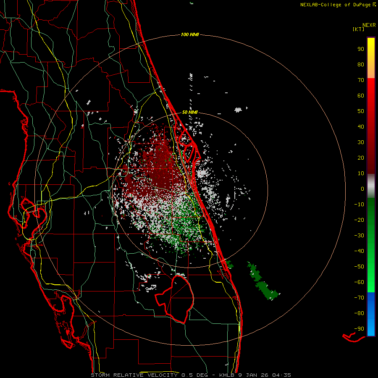Viewport: 378px width, 378px height.
Task: Click the green velocity blob offshore southeast
Action: 263,281
